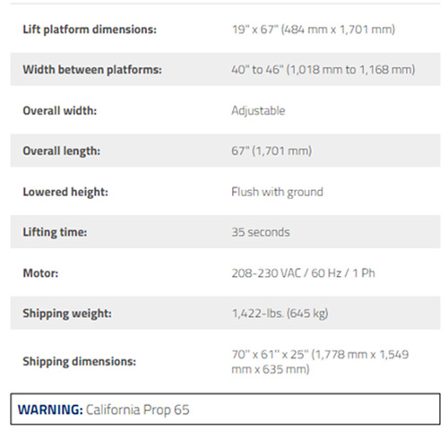The height and width of the screenshot is (448, 448).
Task: Select the Lowered height label
Action: (65, 192)
